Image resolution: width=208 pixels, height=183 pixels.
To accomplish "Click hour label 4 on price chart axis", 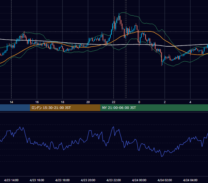I will coord(190,102).
